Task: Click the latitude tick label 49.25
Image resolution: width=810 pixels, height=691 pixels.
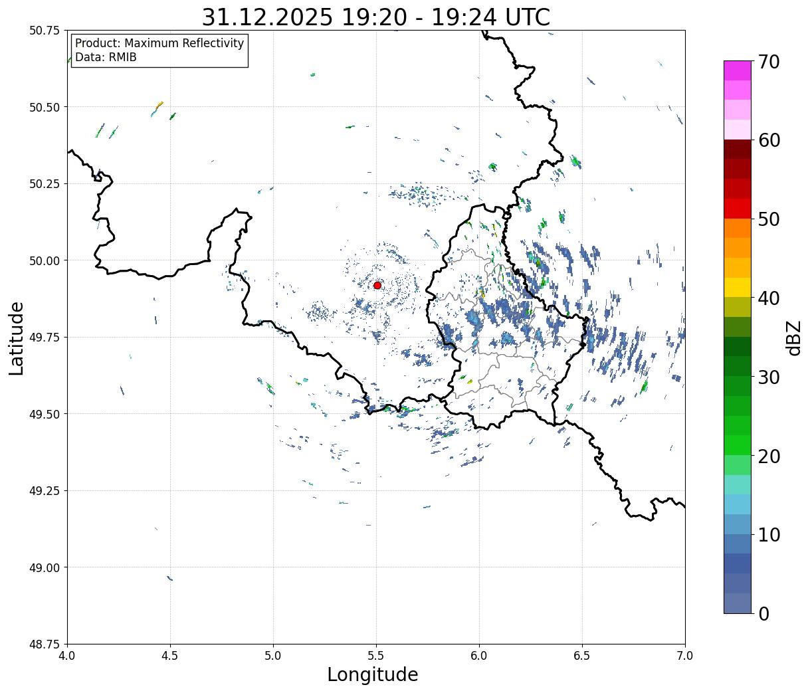Action: click(45, 491)
